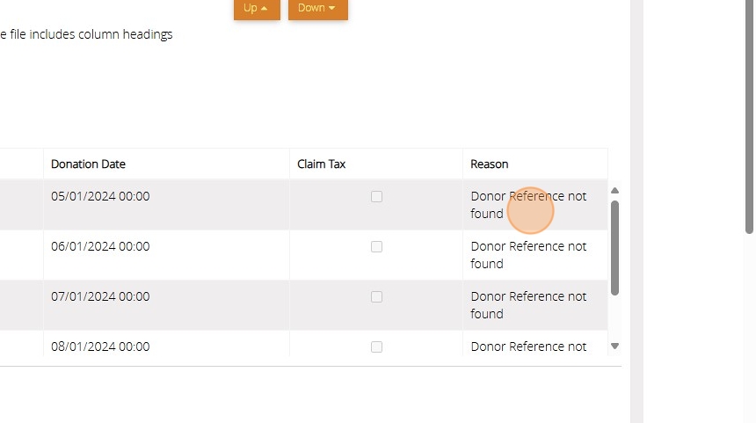Click the table scrollbar down arrow
The image size is (756, 423).
615,346
